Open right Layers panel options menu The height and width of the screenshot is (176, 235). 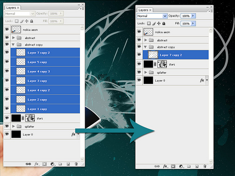tap(211, 11)
